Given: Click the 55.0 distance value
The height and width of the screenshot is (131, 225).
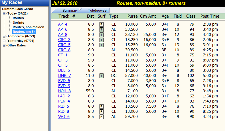Looking at the screenshot, I should (90, 91).
